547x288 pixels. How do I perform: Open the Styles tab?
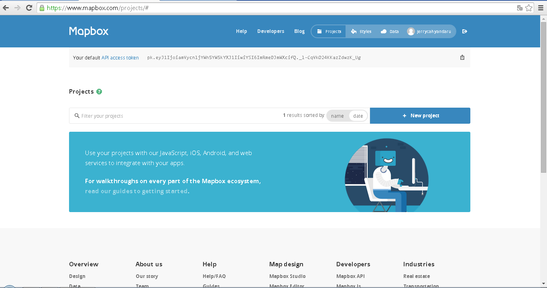pyautogui.click(x=361, y=31)
